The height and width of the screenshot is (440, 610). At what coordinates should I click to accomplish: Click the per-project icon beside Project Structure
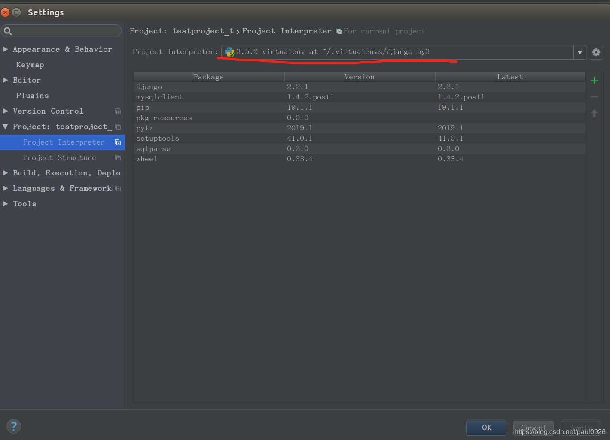click(x=118, y=157)
